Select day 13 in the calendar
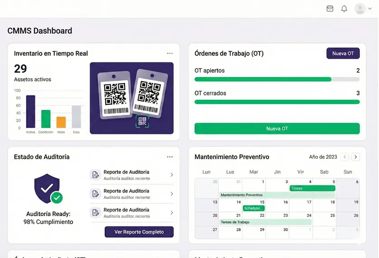This screenshot has height=258, width=379. click(215, 202)
